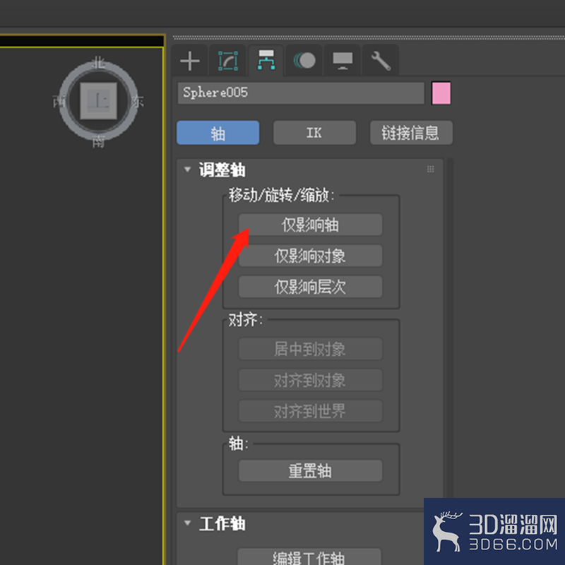Select the 轴 (Pivot) button

coord(218,133)
